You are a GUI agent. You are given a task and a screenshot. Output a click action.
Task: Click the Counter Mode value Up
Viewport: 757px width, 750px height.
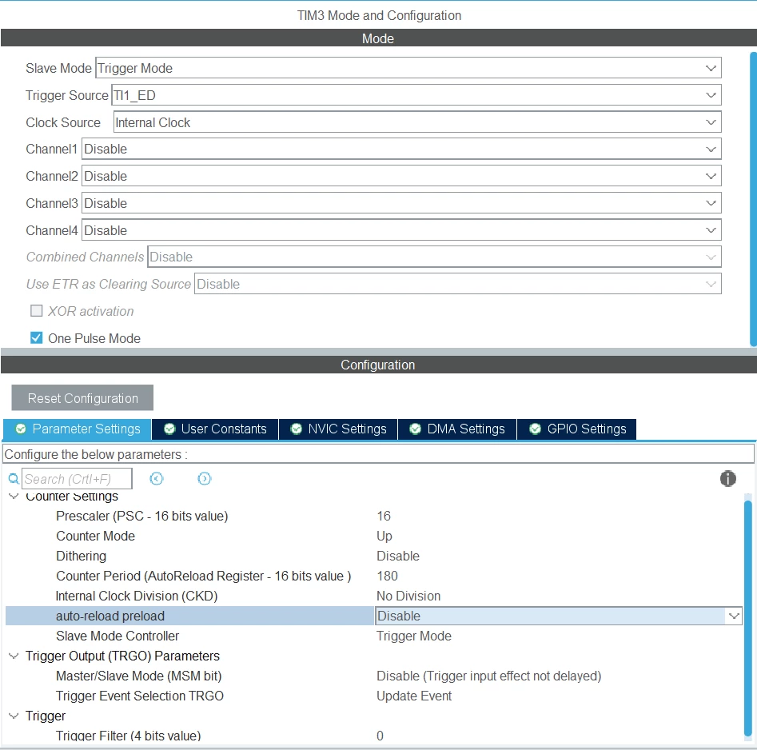[384, 536]
